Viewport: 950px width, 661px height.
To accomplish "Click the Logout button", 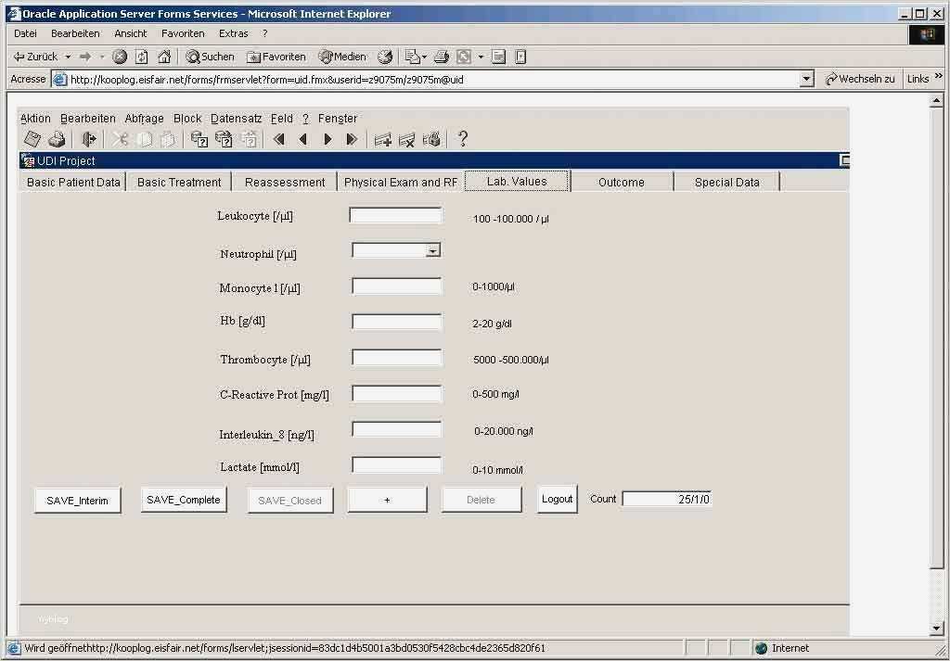I will point(558,499).
